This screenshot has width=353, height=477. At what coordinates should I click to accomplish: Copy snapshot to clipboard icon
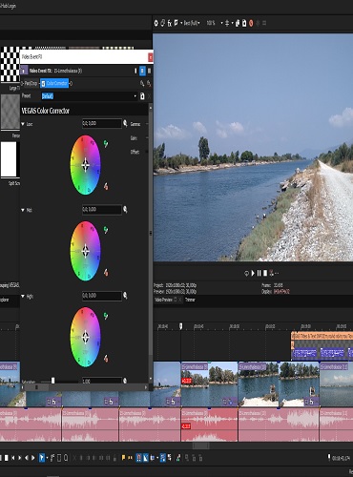tap(238, 23)
